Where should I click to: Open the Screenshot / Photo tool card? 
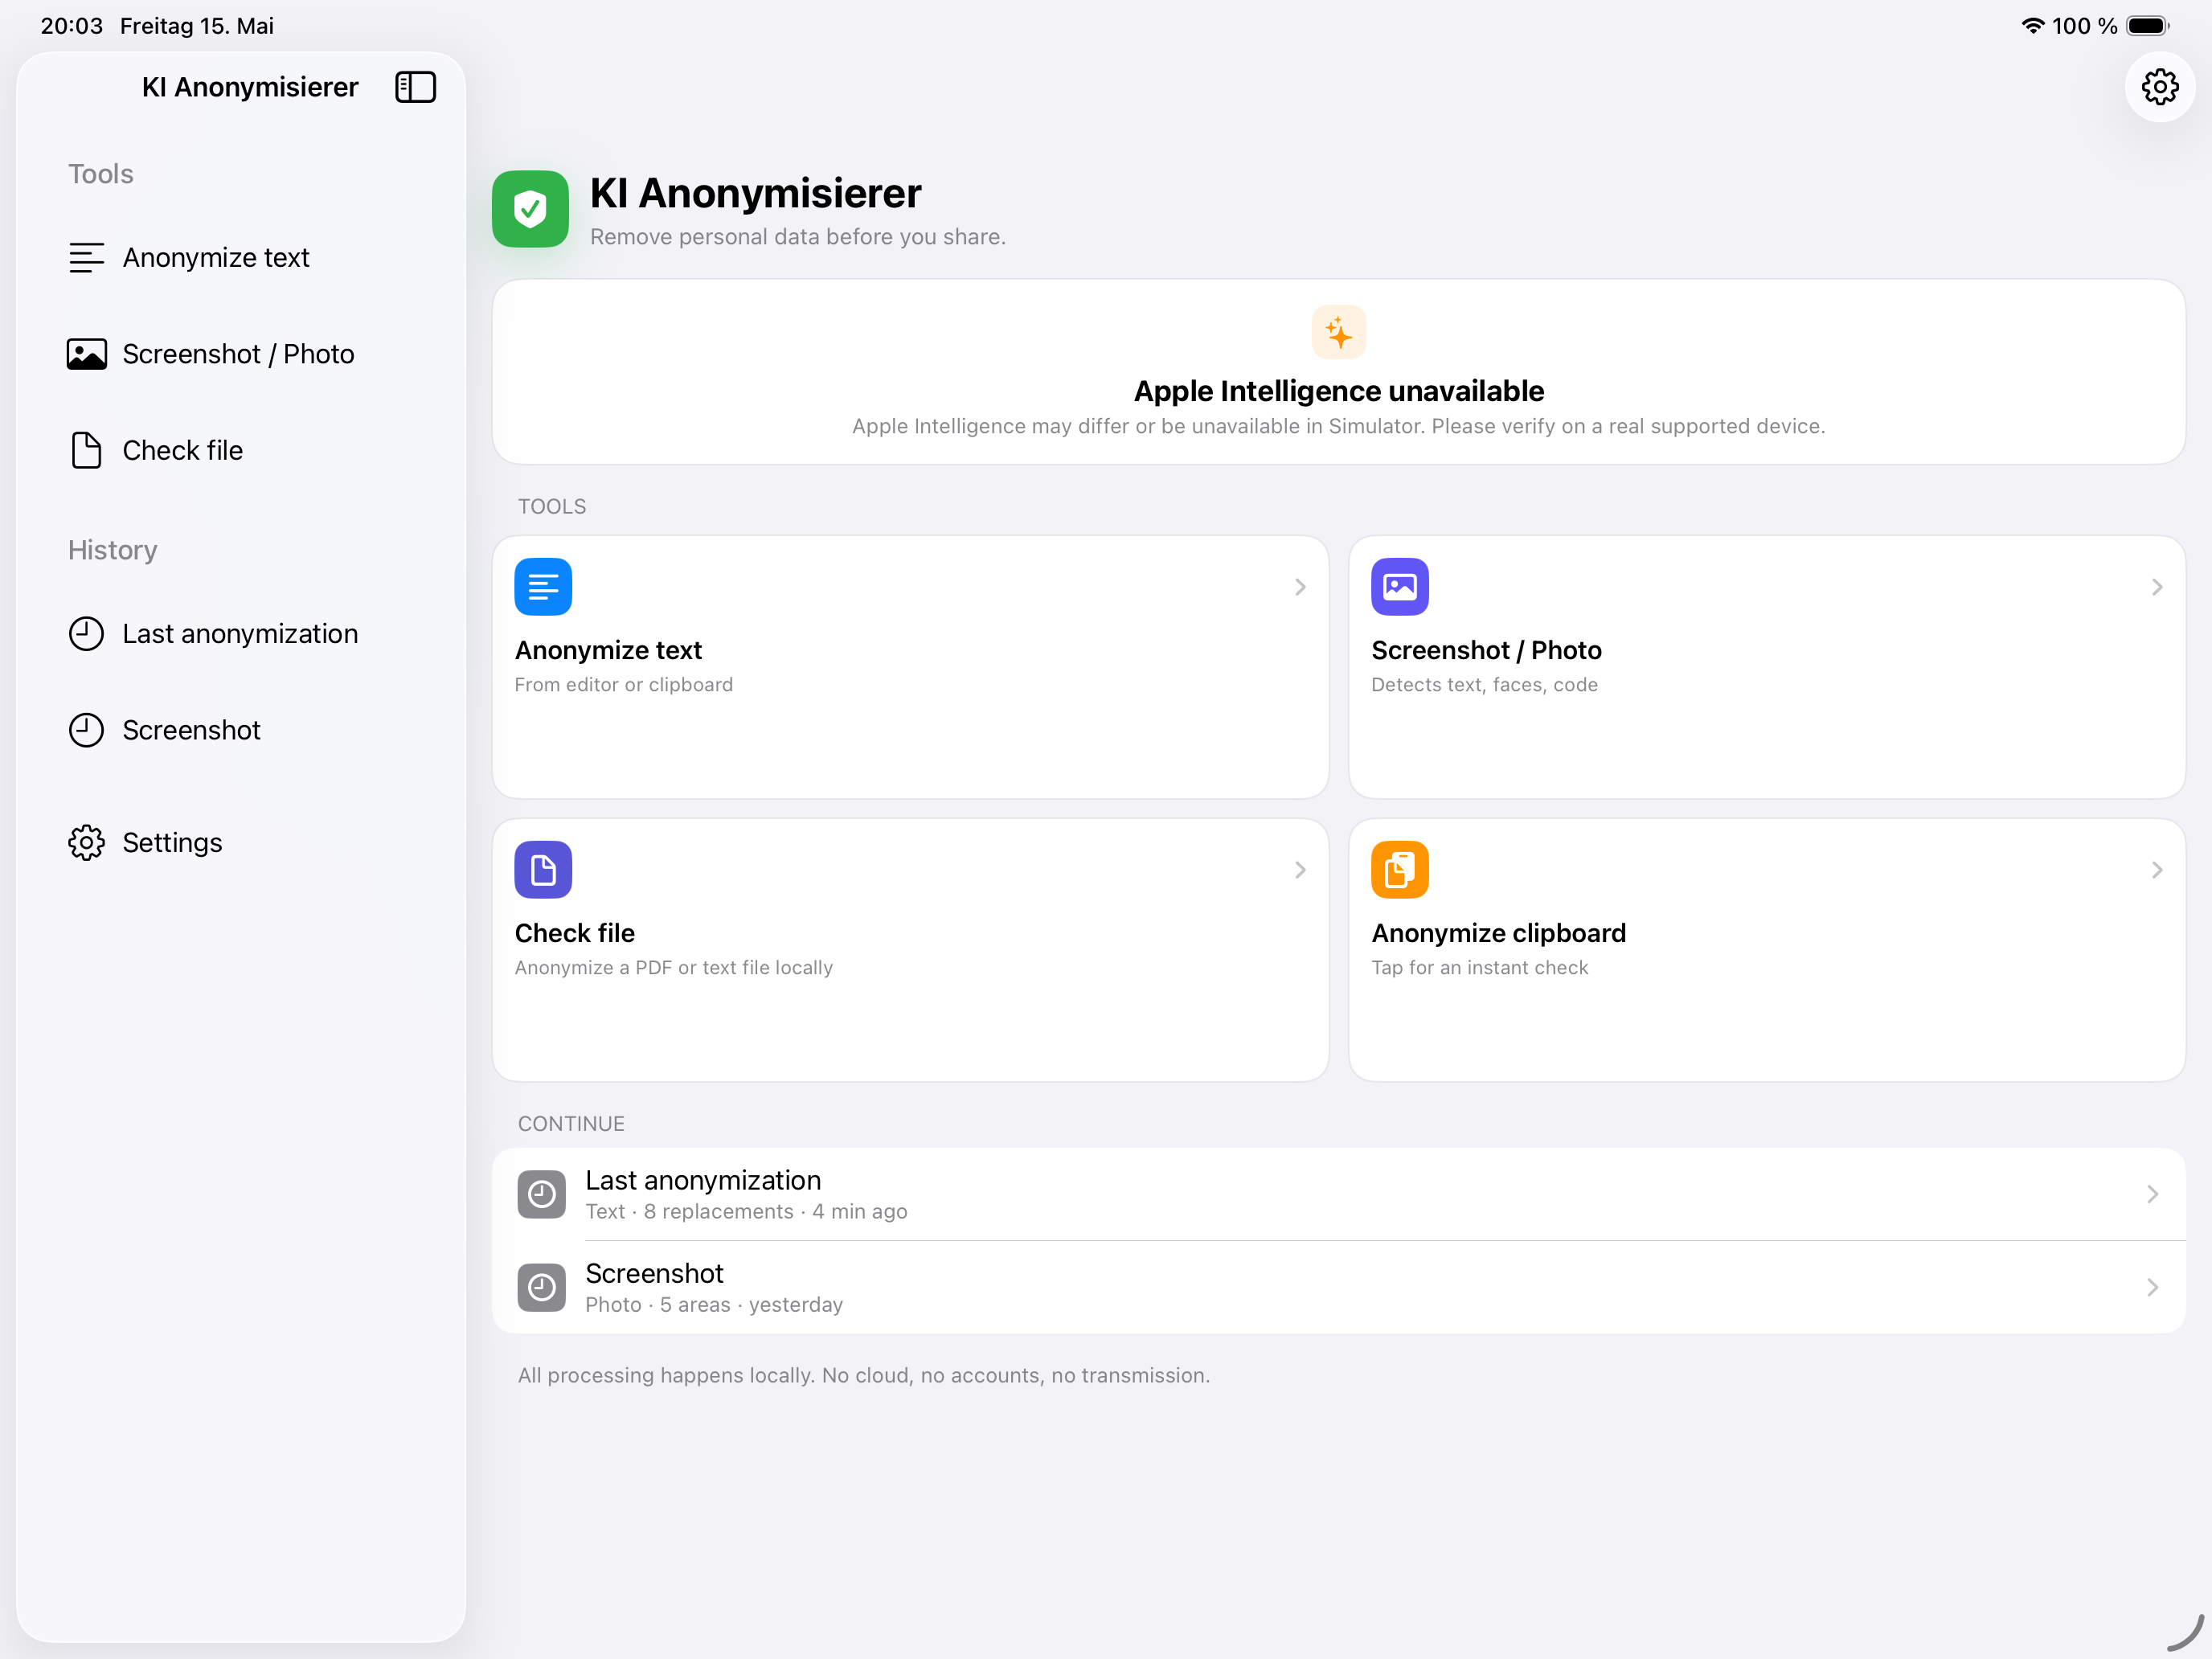[1767, 667]
